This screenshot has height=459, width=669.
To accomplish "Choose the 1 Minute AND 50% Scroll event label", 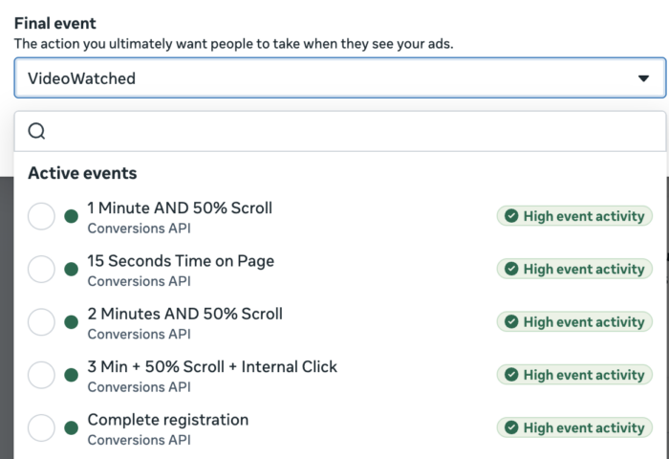I will (x=180, y=208).
